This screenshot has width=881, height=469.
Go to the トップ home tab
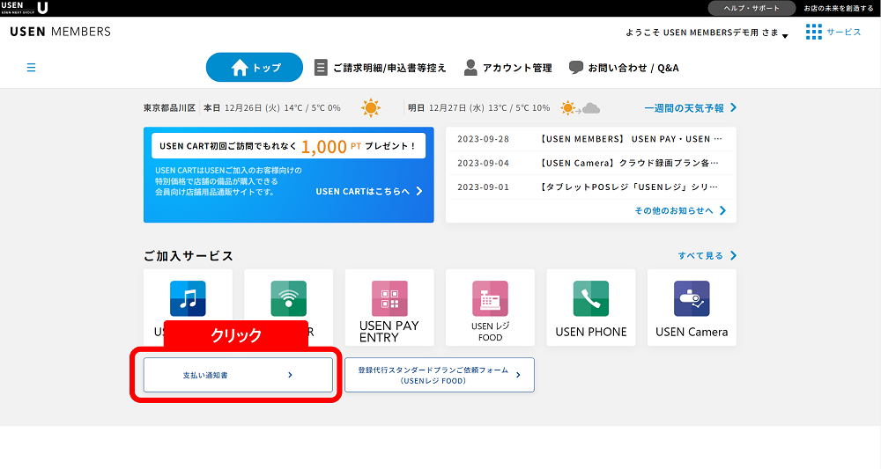coord(255,68)
